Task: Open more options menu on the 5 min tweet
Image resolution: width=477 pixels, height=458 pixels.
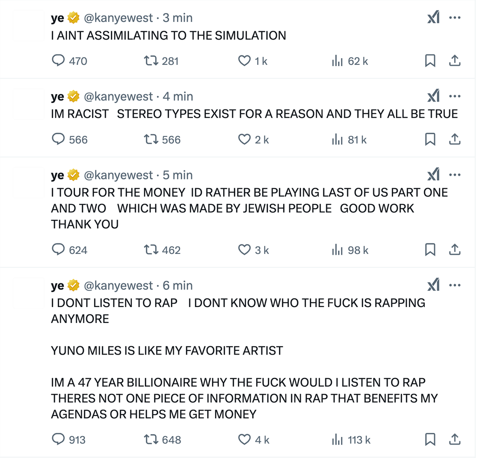Action: pyautogui.click(x=455, y=175)
